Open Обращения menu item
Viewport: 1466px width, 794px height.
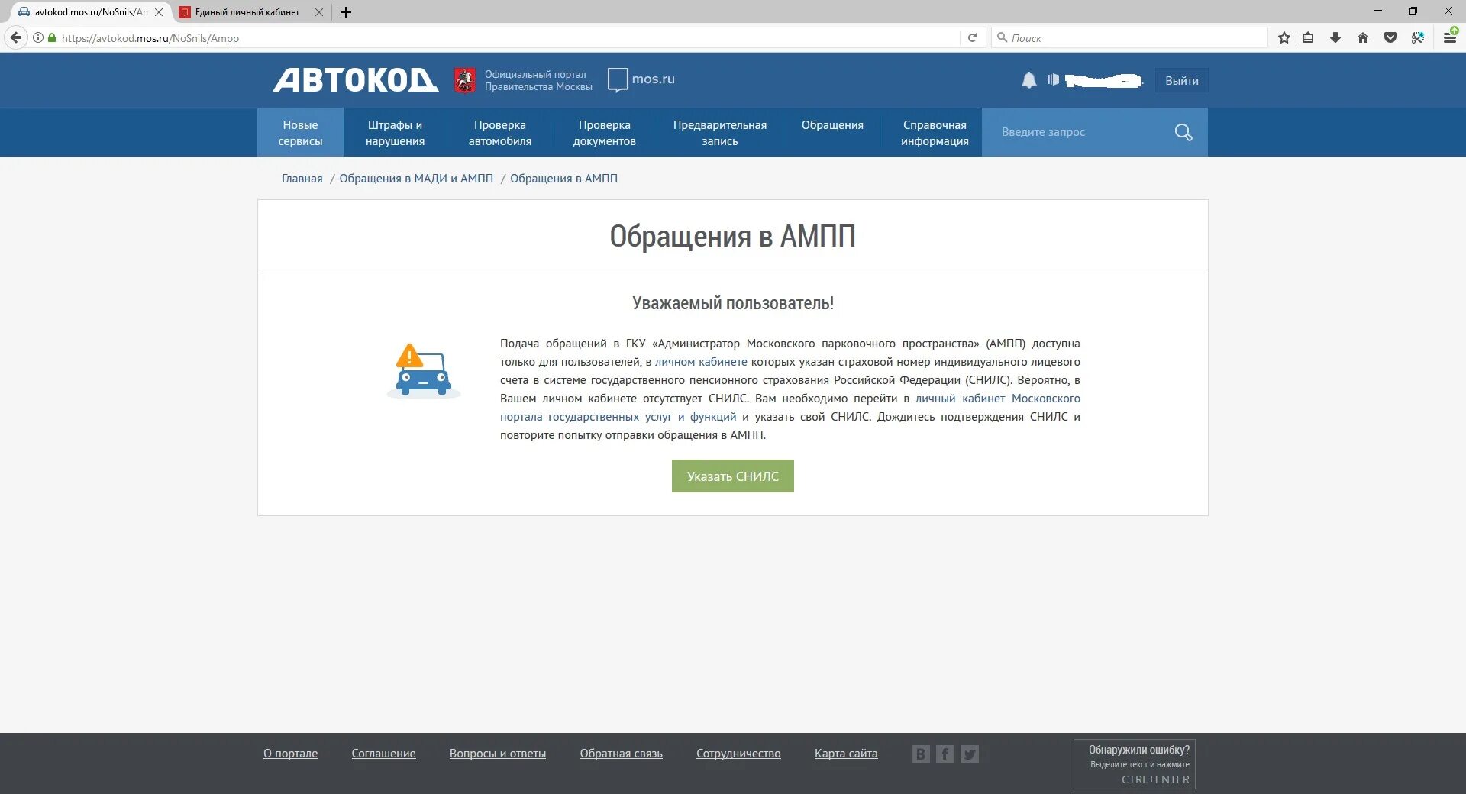click(832, 125)
